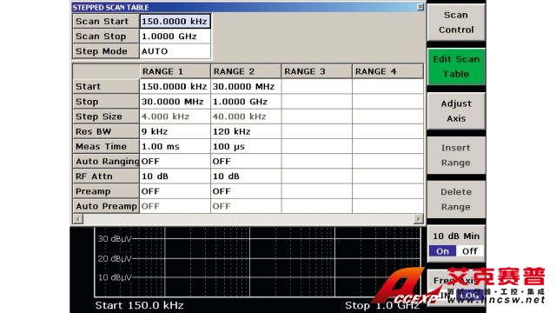Select the Edit Scan Table softkey
The image size is (556, 313).
pyautogui.click(x=456, y=67)
